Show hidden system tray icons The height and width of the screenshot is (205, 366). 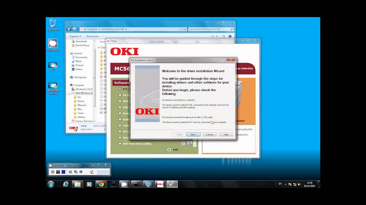pos(285,184)
